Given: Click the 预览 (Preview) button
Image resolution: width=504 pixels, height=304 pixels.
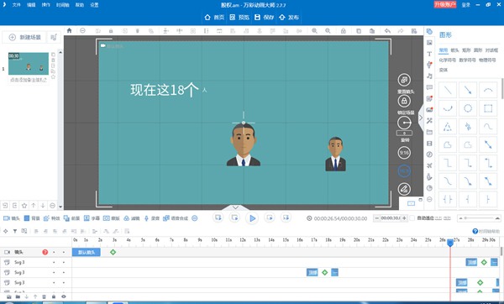Looking at the screenshot, I should tap(239, 18).
